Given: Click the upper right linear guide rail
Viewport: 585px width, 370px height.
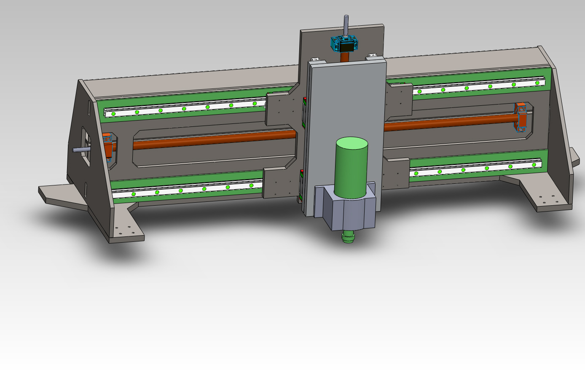Looking at the screenshot, I should point(476,87).
